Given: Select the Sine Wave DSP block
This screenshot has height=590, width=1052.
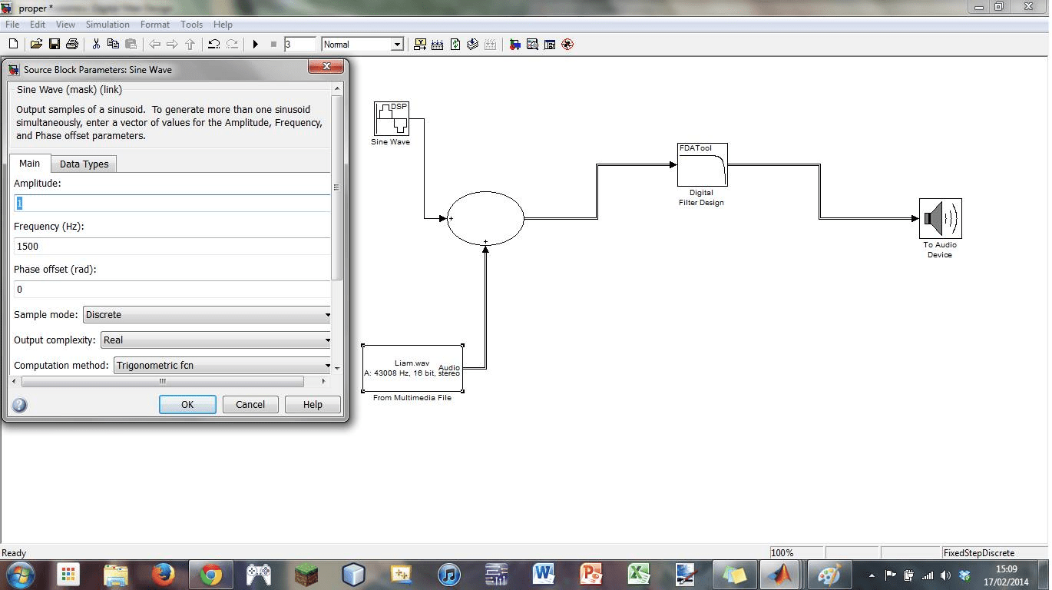Looking at the screenshot, I should pyautogui.click(x=392, y=118).
